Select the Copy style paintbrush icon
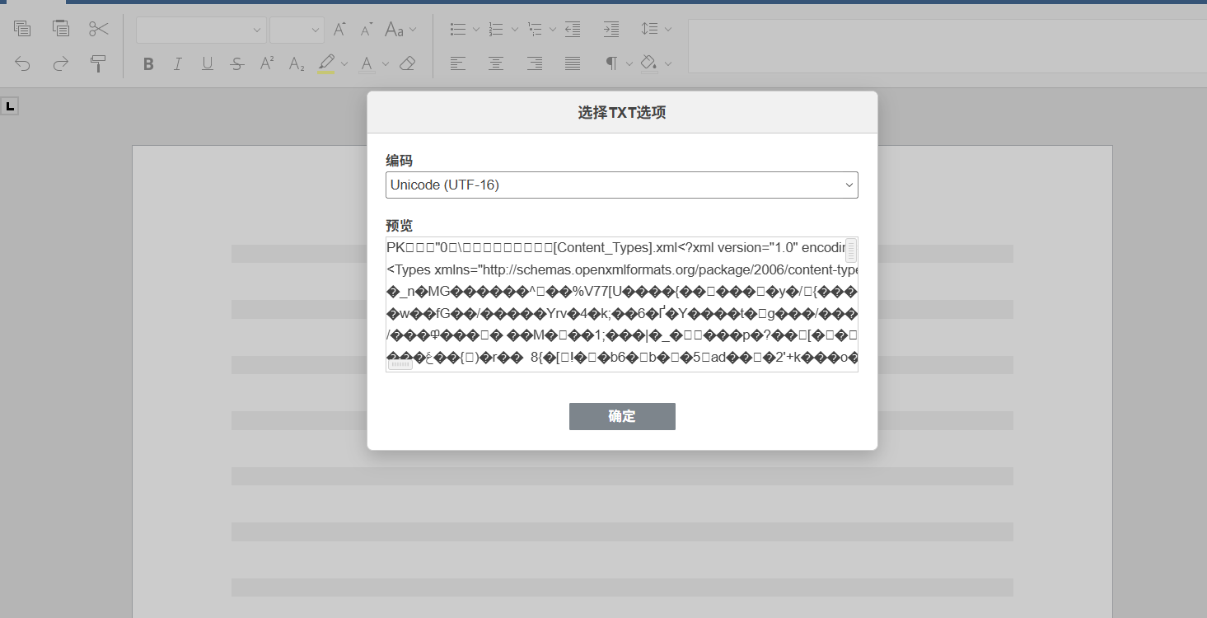1207x618 pixels. 99,63
